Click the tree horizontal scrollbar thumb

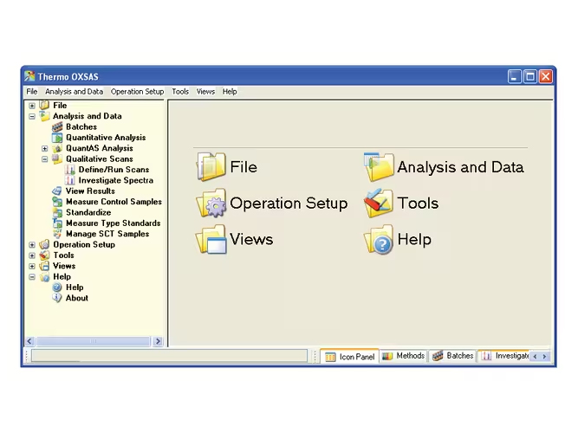93,341
